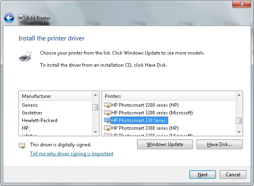Click the Printers list scrollbar thumb
This screenshot has width=254, height=186.
239,120
